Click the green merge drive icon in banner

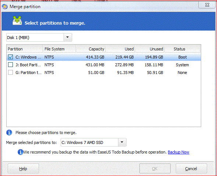(17, 21)
